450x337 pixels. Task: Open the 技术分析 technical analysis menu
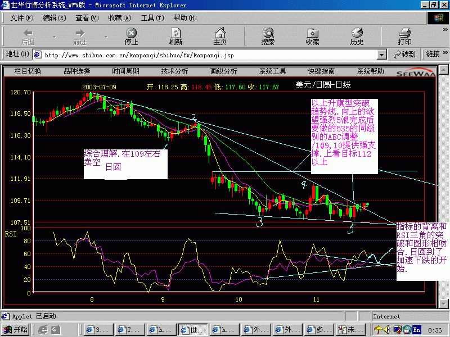click(x=174, y=71)
